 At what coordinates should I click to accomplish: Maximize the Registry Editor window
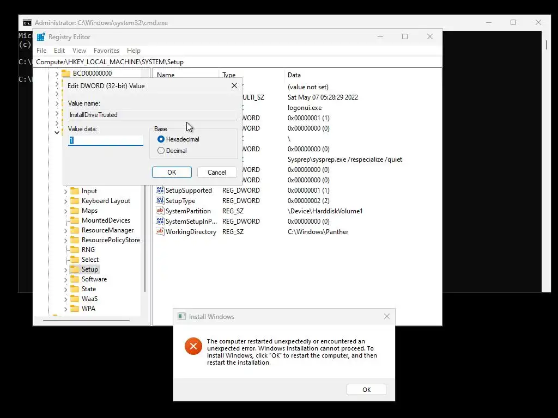[405, 36]
